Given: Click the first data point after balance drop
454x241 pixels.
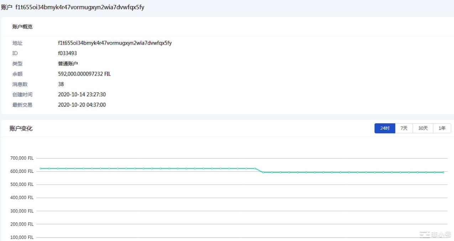Looking at the screenshot, I should 263,172.
